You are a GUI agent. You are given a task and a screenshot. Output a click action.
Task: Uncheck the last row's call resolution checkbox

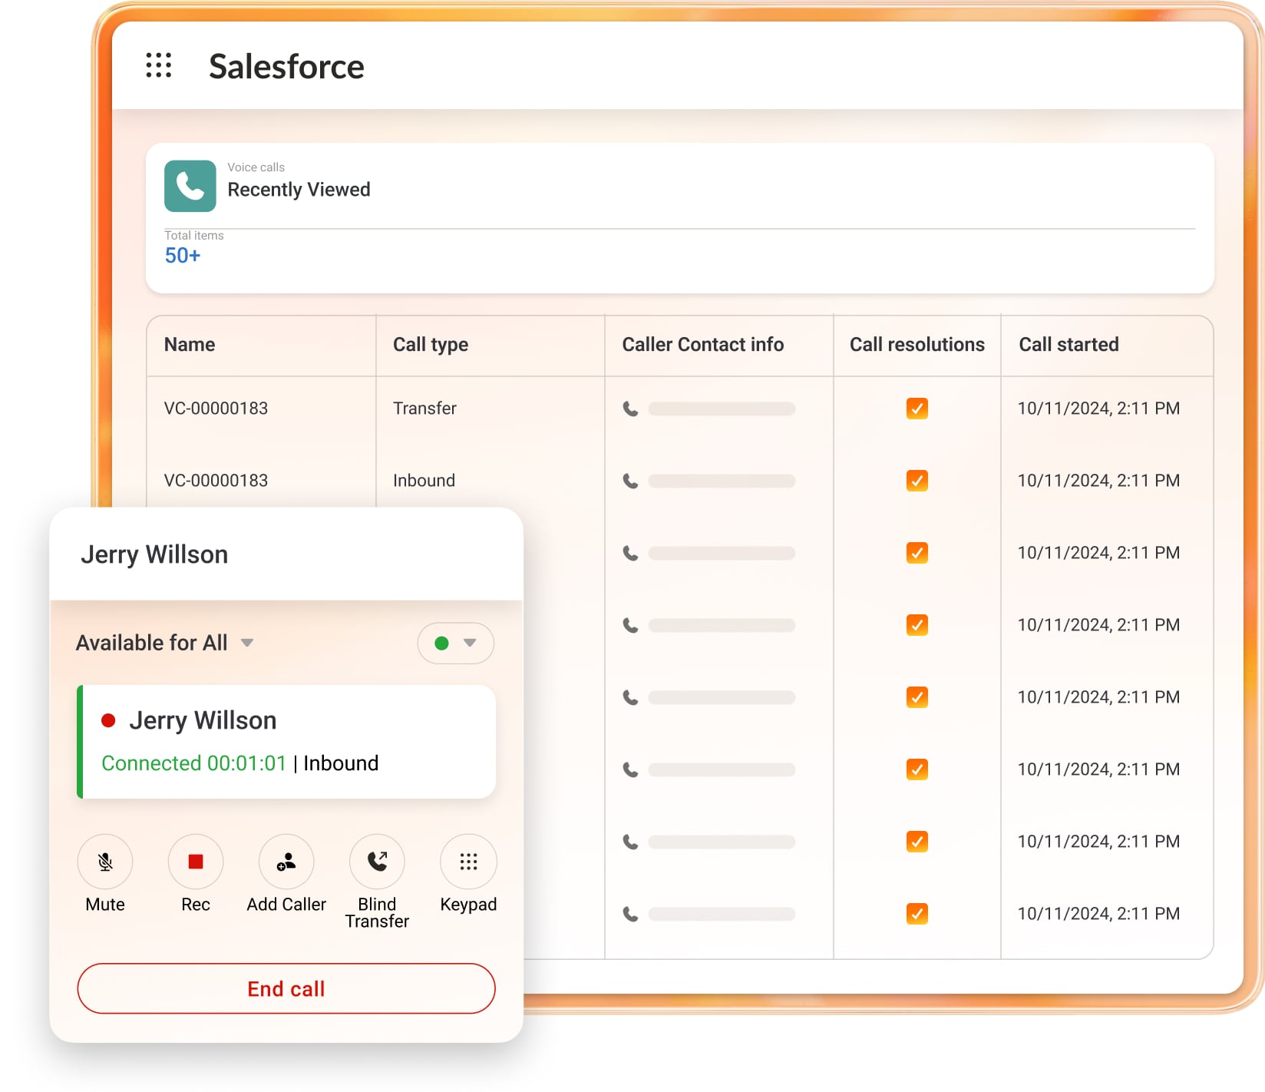tap(917, 914)
